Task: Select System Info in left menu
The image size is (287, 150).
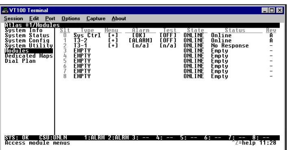Action: 24,30
